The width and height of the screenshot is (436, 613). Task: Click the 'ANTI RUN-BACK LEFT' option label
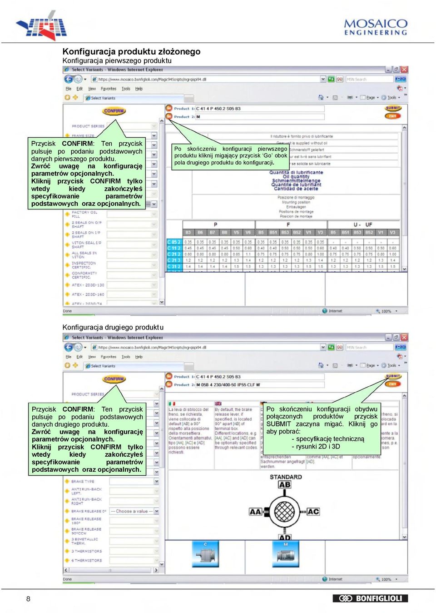pyautogui.click(x=86, y=491)
